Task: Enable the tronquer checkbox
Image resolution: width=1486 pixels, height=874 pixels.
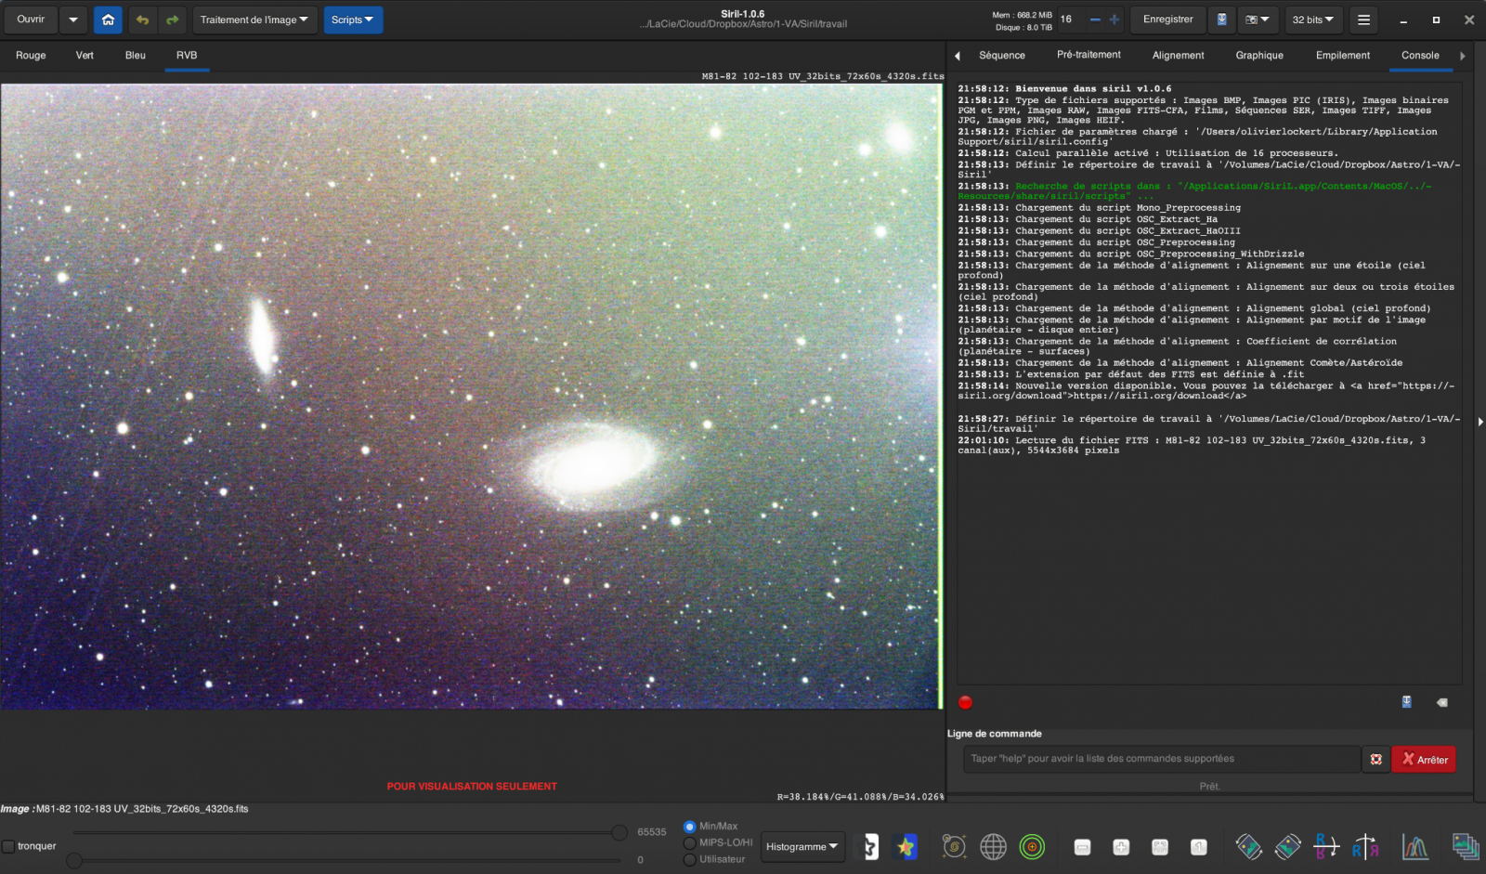Action: (8, 846)
